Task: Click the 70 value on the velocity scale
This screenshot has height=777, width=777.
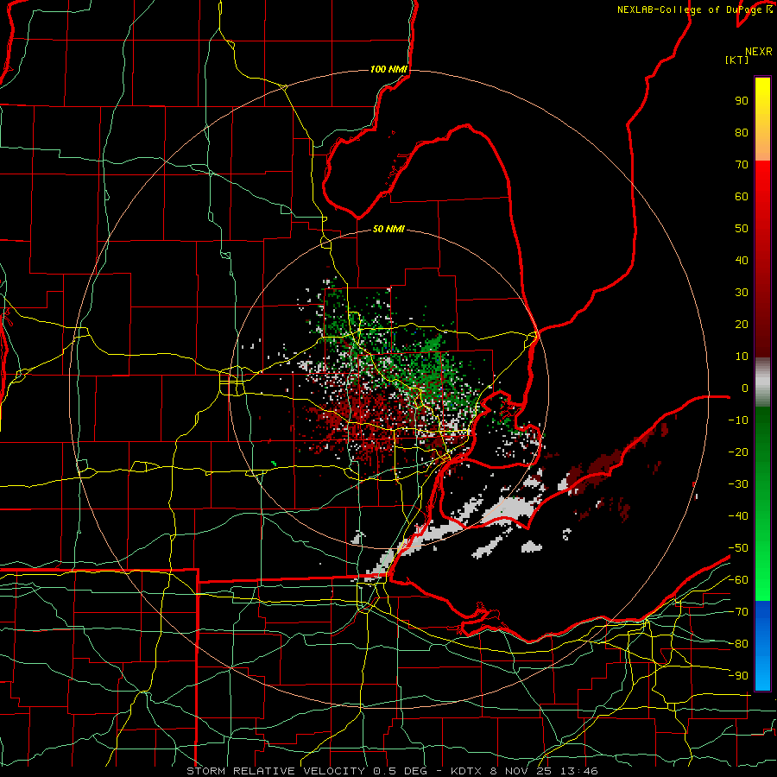Action: click(742, 165)
